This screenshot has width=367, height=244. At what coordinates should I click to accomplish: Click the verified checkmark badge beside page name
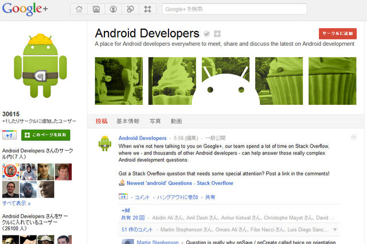206,34
